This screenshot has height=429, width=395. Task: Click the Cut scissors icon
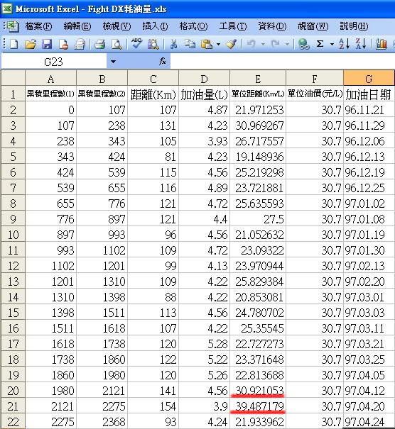click(x=173, y=44)
